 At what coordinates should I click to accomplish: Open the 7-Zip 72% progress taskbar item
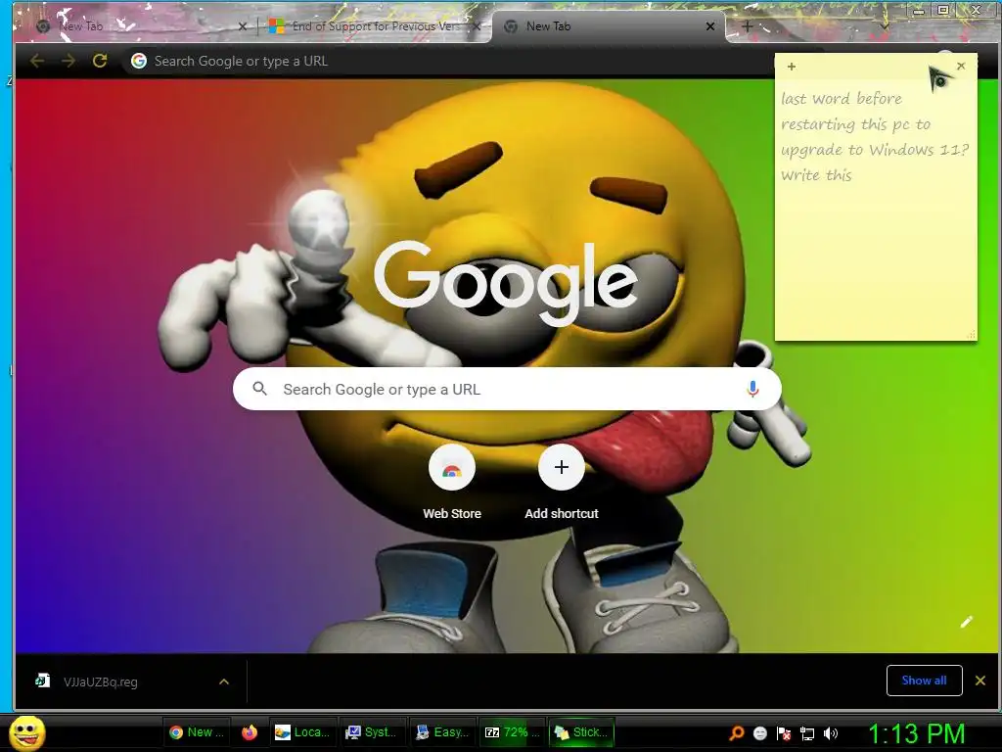tap(513, 732)
